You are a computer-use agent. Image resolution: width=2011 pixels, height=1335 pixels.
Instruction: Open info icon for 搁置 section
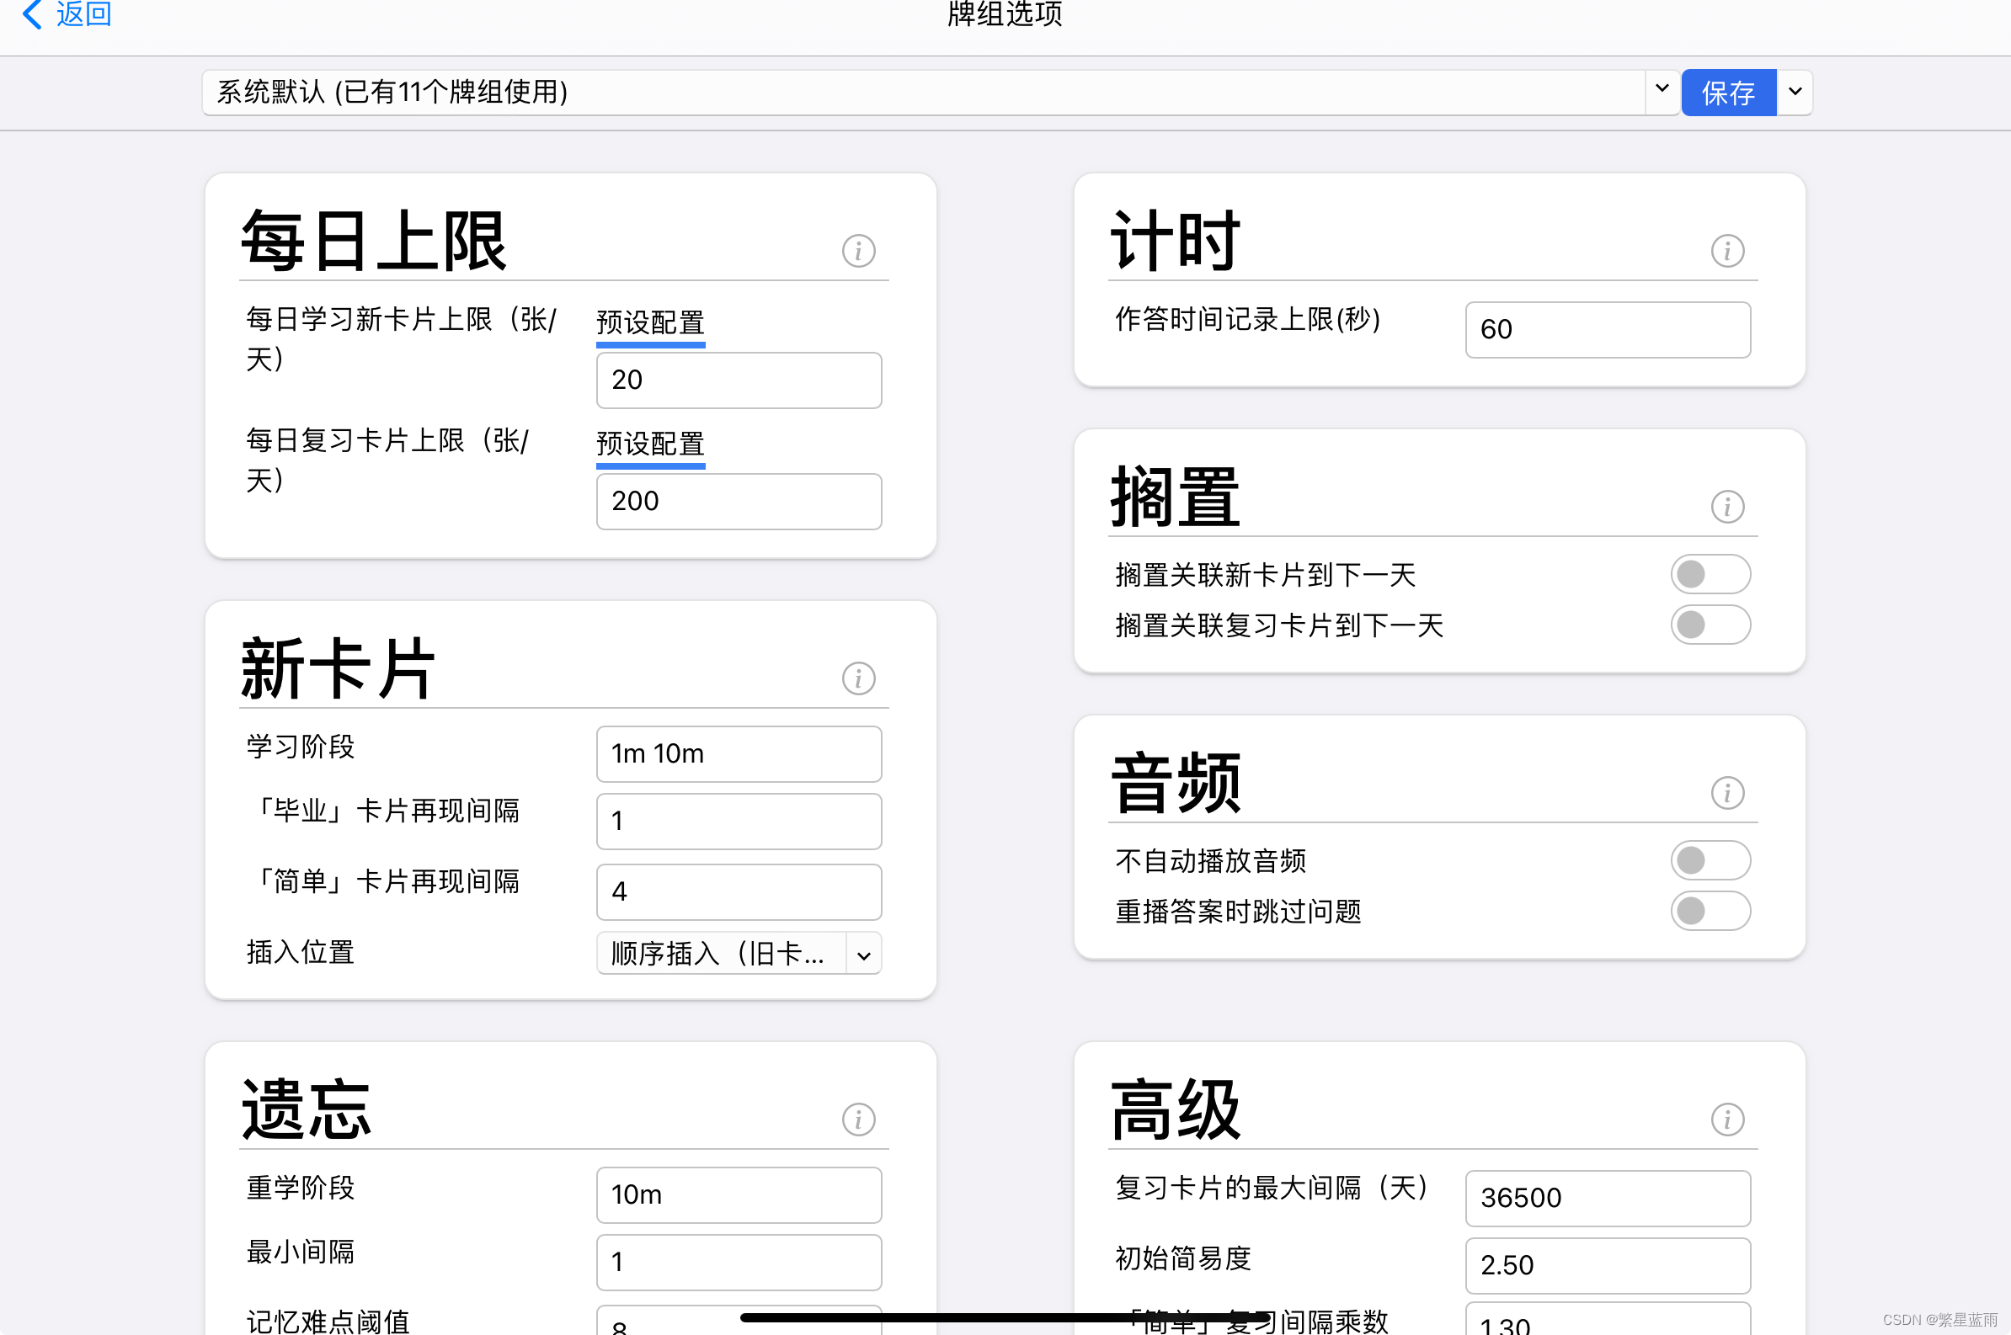(x=1727, y=507)
